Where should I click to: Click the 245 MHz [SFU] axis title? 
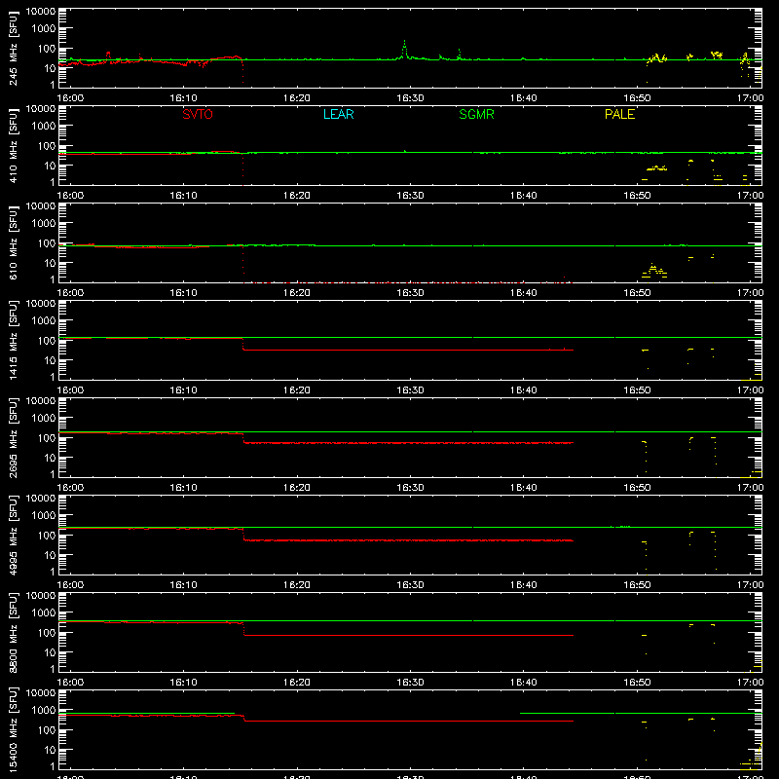pyautogui.click(x=13, y=48)
